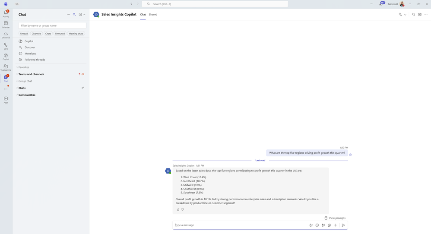Open the sticker or GIF picker icon
The width and height of the screenshot is (431, 234).
click(330, 225)
